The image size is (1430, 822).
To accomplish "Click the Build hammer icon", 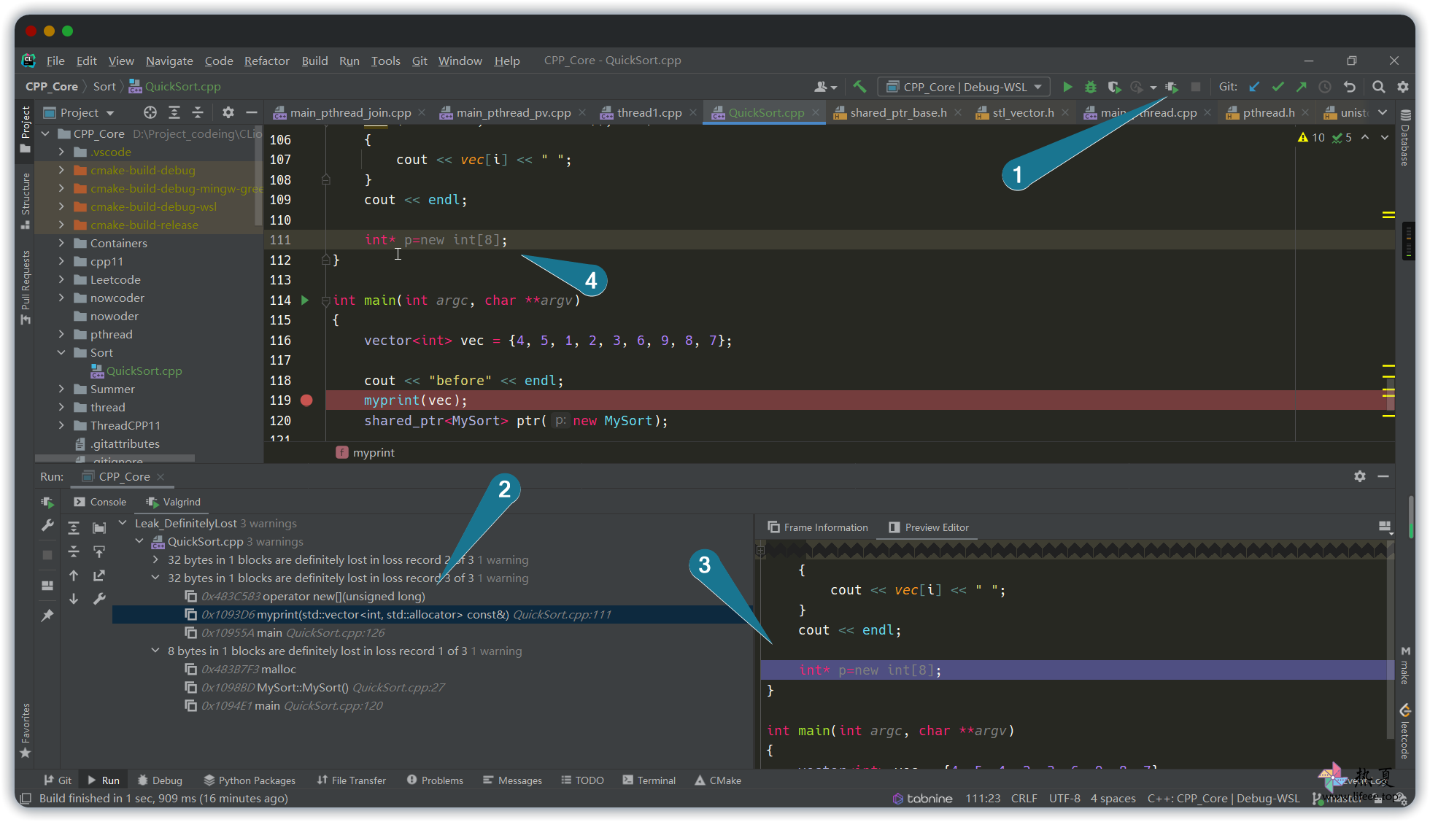I will tap(860, 87).
